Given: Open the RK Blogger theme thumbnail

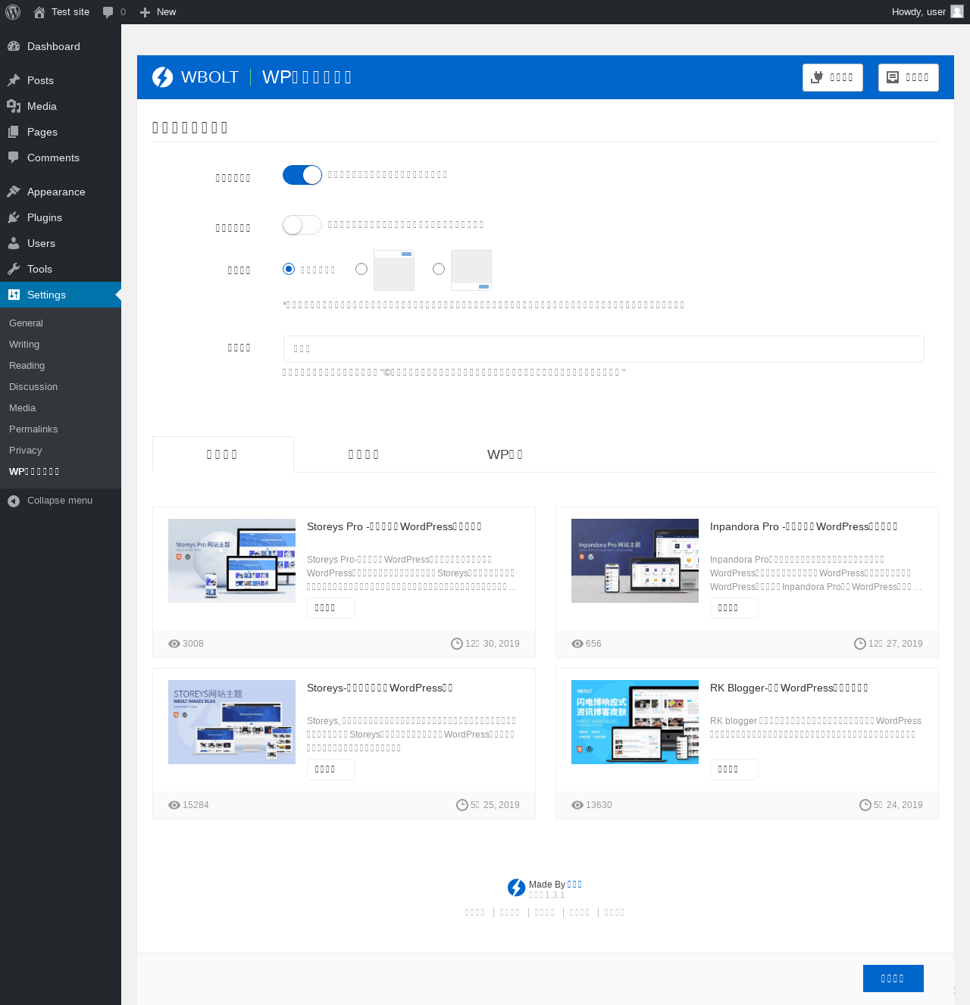Looking at the screenshot, I should pos(635,722).
